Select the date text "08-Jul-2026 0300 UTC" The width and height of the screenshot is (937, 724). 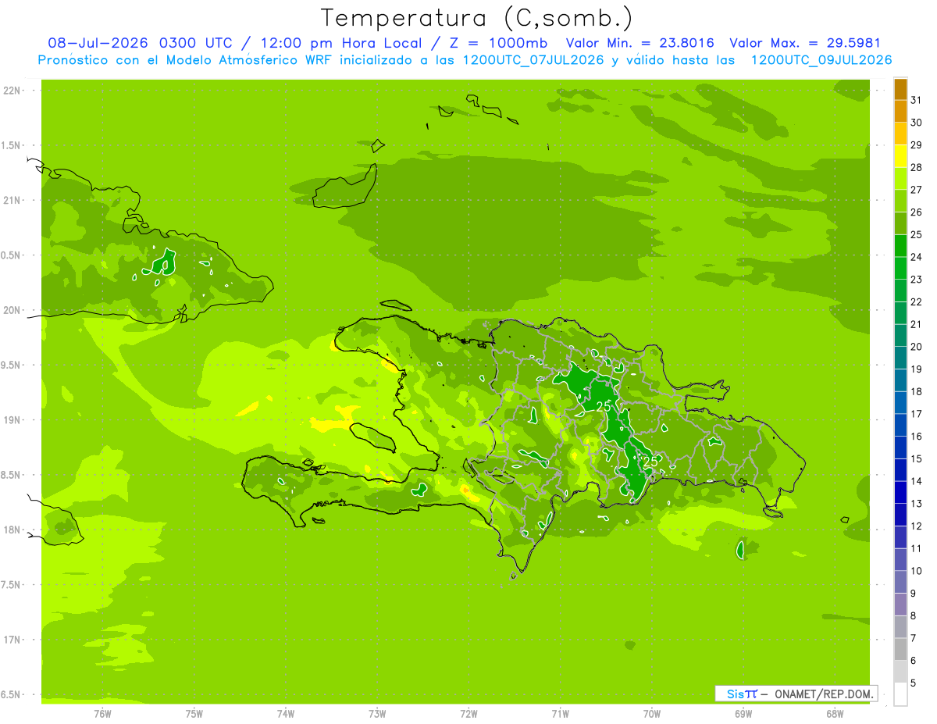tap(142, 43)
